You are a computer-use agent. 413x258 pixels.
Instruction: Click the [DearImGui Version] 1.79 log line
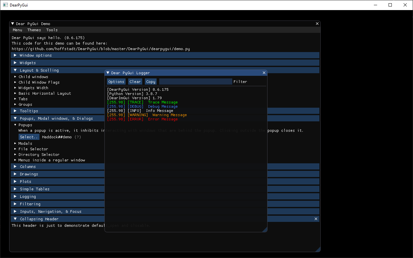134,98
